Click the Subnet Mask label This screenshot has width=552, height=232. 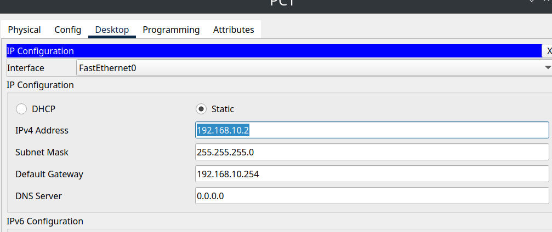(x=42, y=152)
